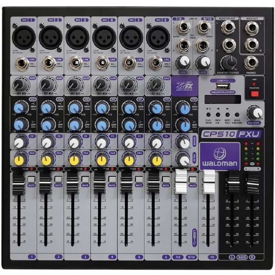
Task: Click the Prev/Vol- media player button
Action: (x=218, y=115)
